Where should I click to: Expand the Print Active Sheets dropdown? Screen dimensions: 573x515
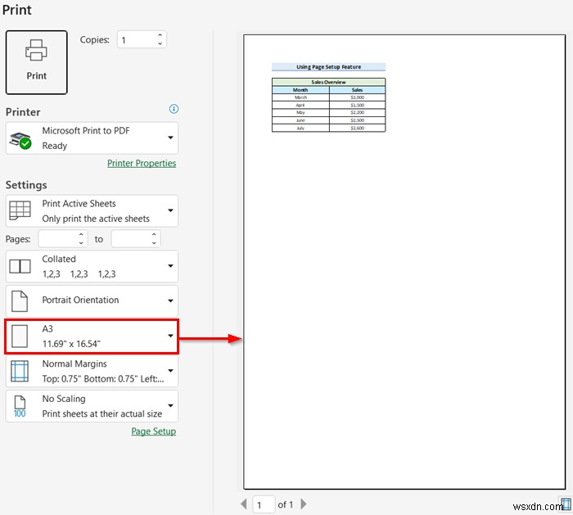pos(92,211)
